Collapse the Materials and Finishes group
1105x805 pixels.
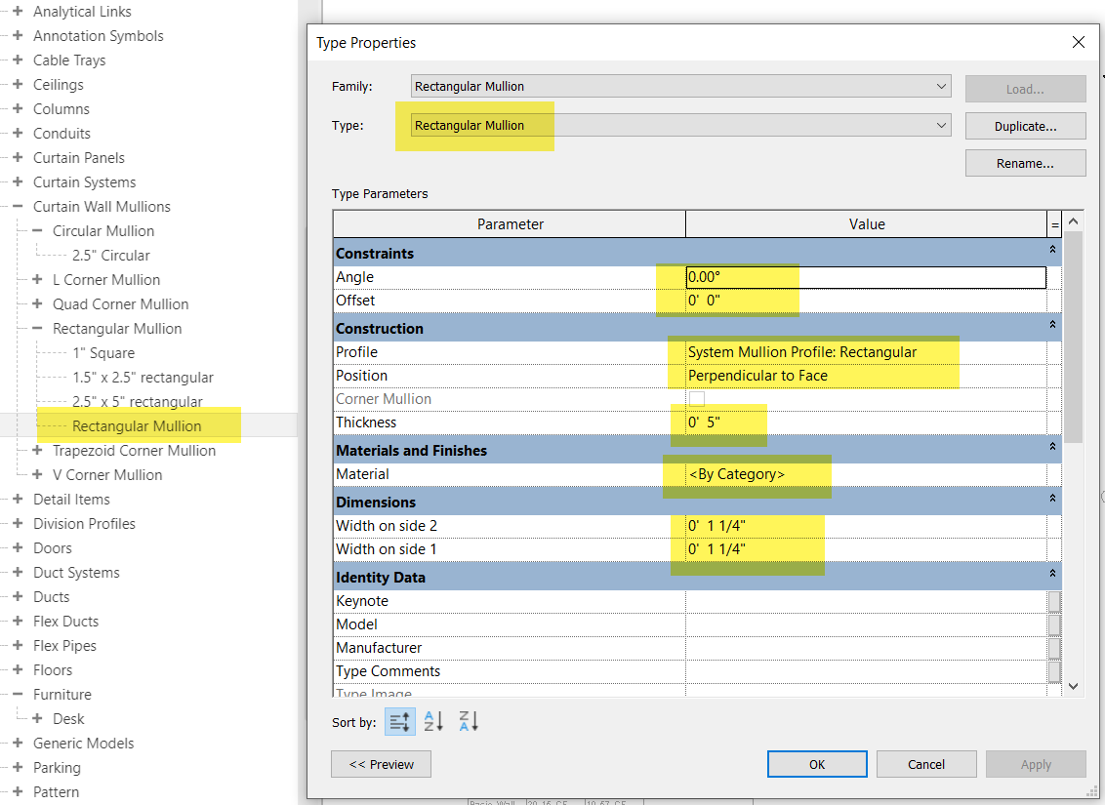1051,450
